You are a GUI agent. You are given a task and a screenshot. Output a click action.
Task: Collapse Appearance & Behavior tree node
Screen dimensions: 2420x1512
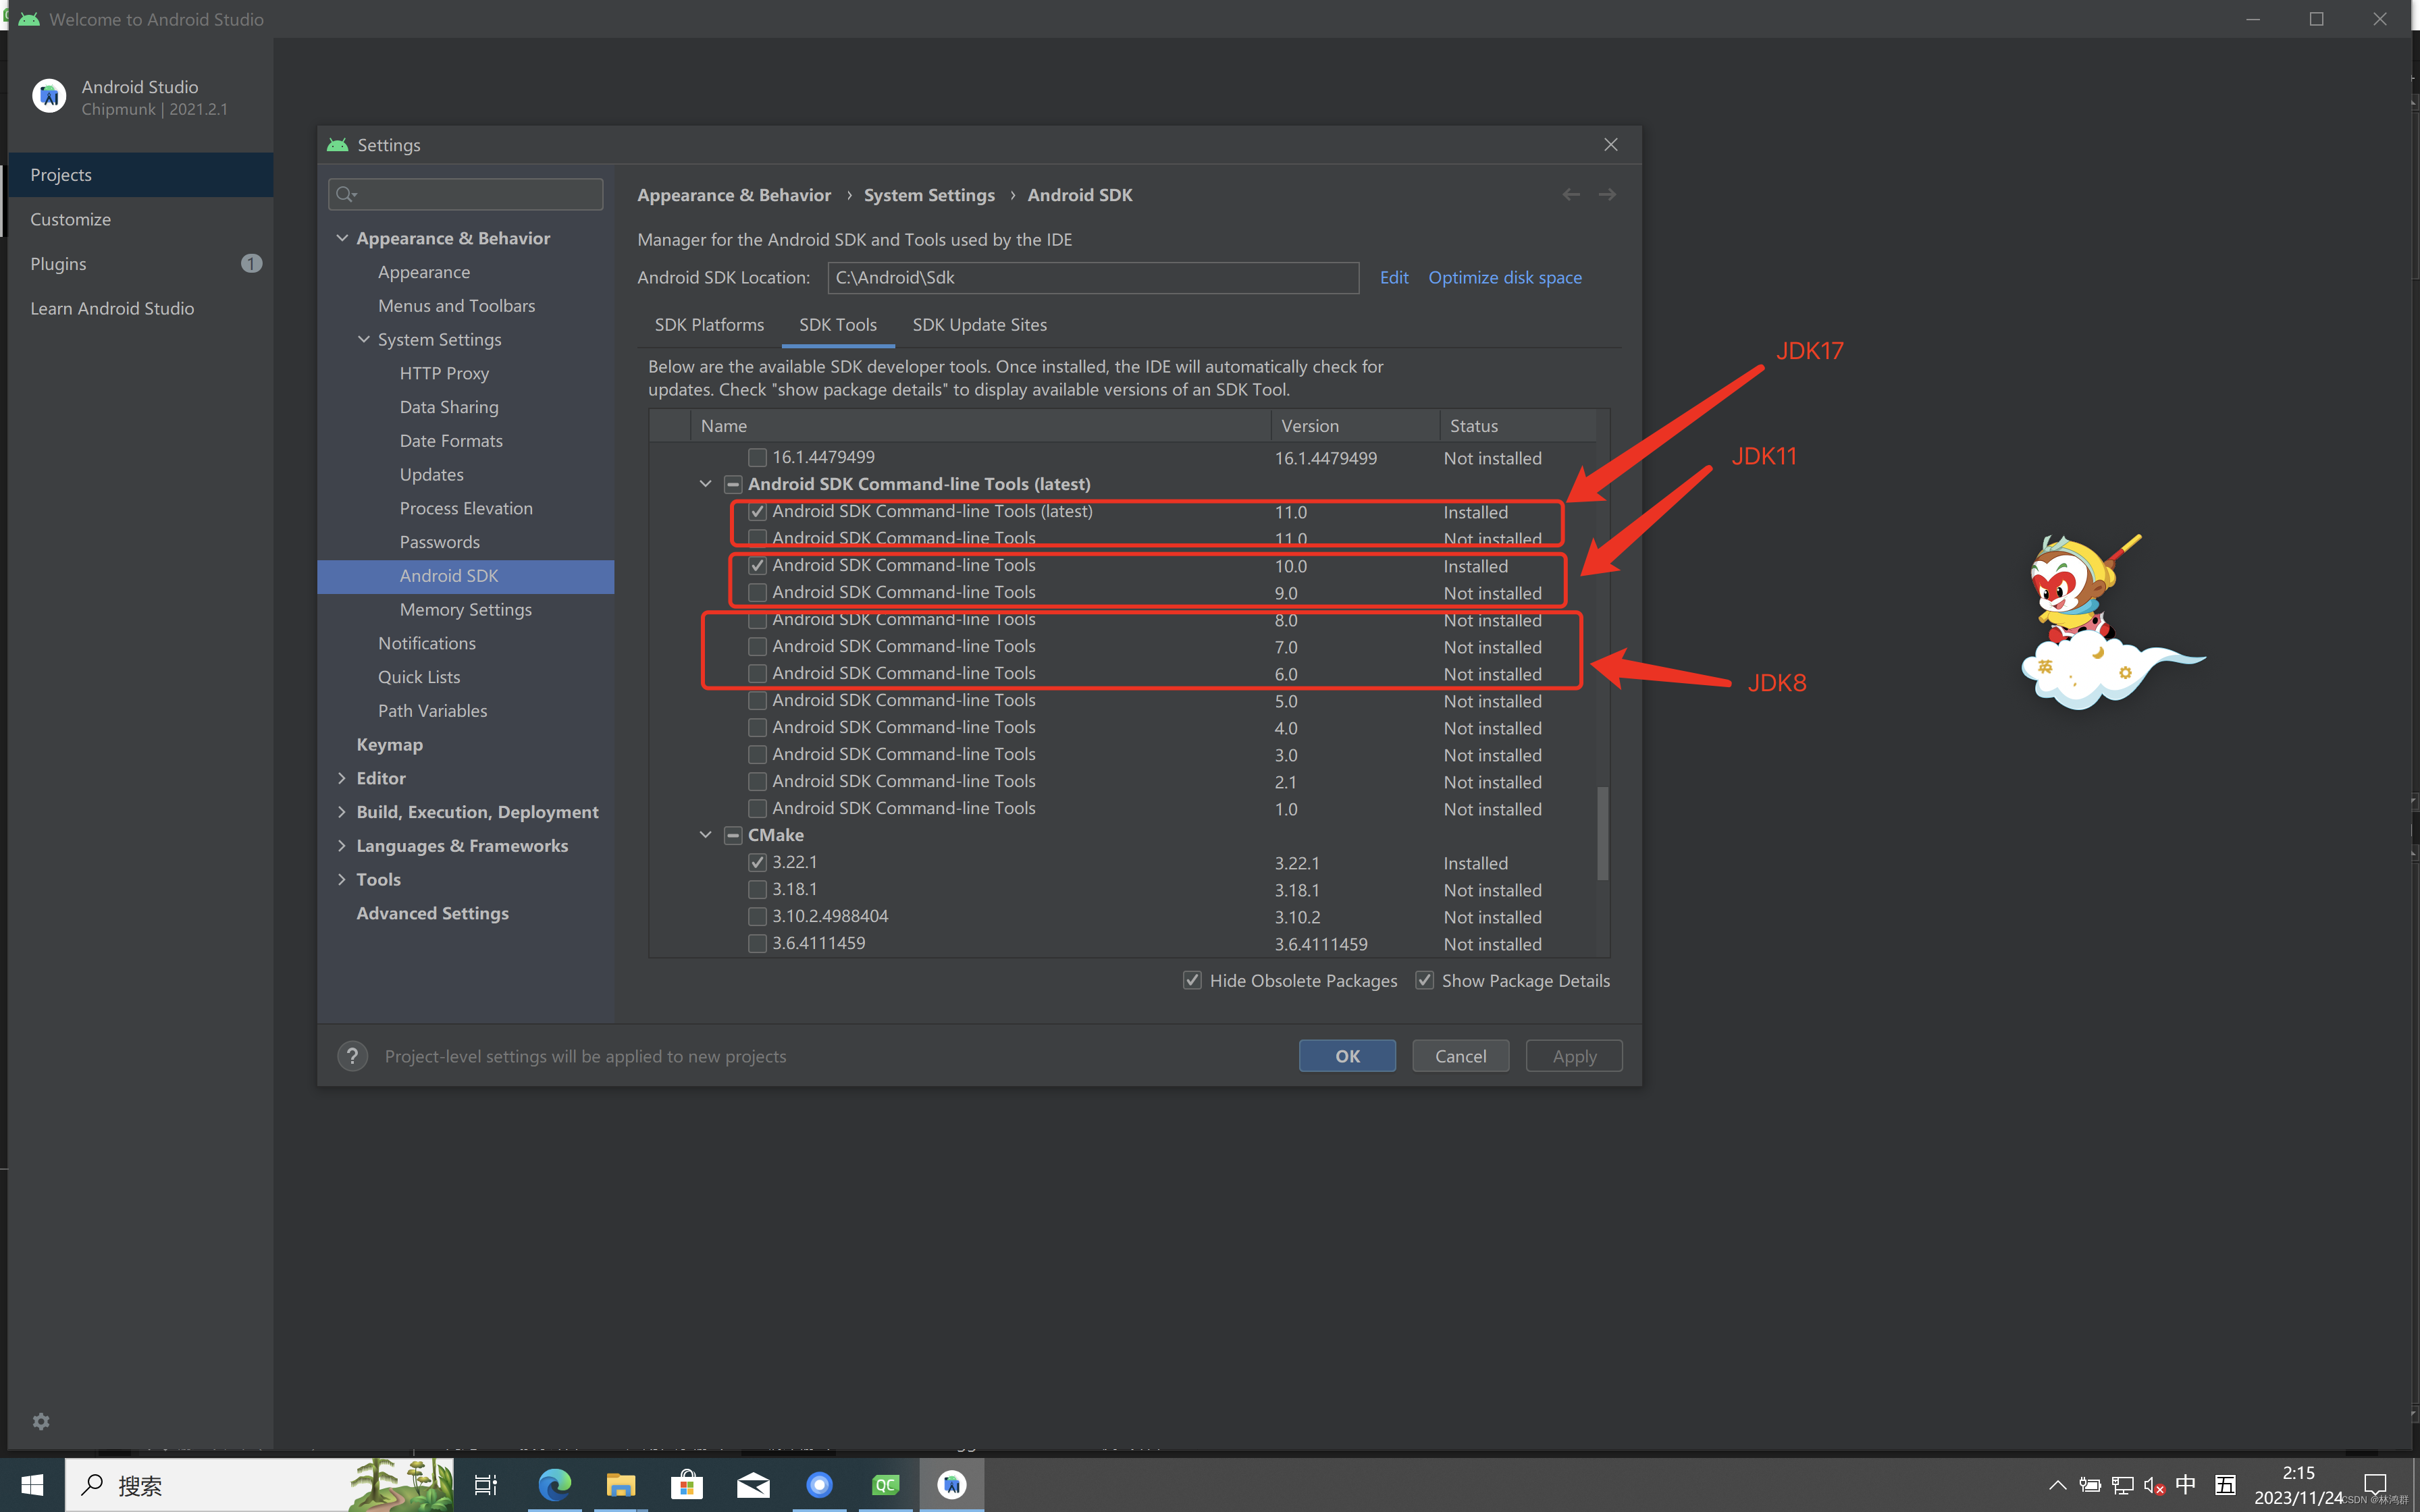(x=342, y=238)
